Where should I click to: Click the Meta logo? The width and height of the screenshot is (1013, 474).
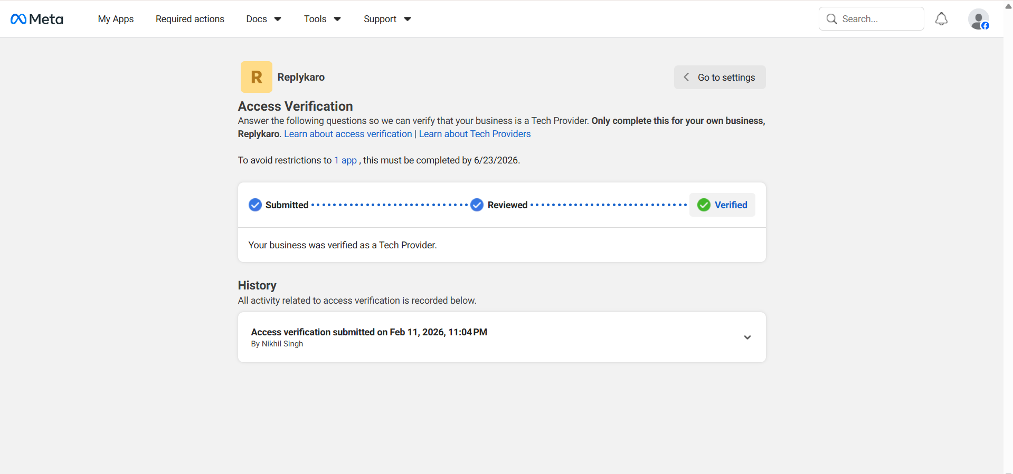(x=37, y=19)
